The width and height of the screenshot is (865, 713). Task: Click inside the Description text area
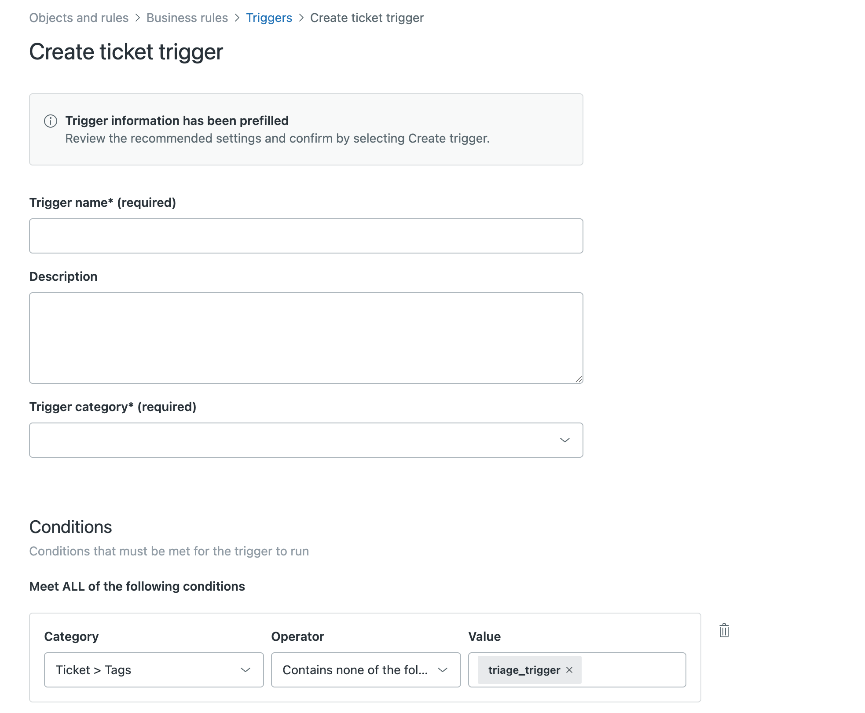pos(306,338)
